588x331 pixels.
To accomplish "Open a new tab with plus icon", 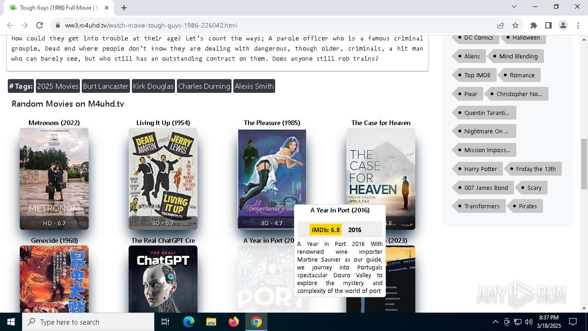I will pyautogui.click(x=124, y=8).
